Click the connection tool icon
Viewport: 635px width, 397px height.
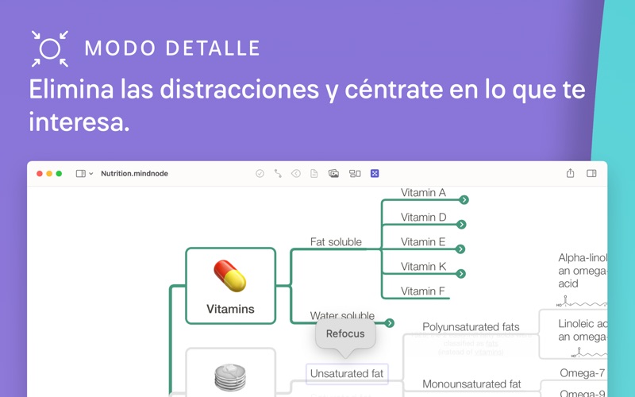pos(278,173)
